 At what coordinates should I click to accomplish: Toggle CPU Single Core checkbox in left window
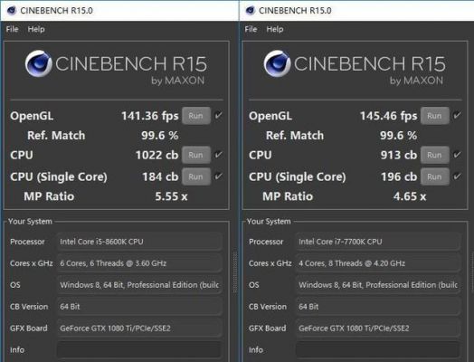[219, 176]
